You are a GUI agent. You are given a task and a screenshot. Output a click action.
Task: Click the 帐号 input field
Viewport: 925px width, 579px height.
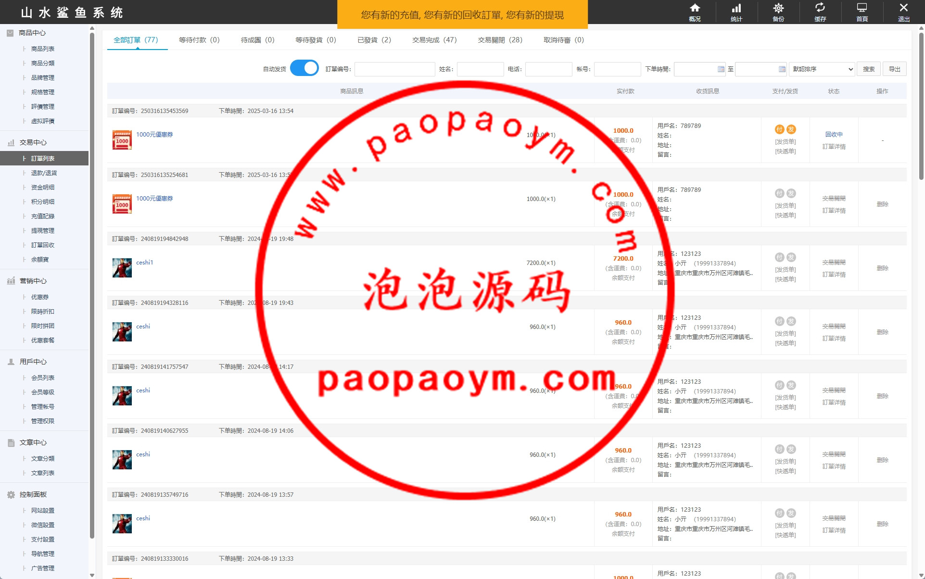click(618, 69)
